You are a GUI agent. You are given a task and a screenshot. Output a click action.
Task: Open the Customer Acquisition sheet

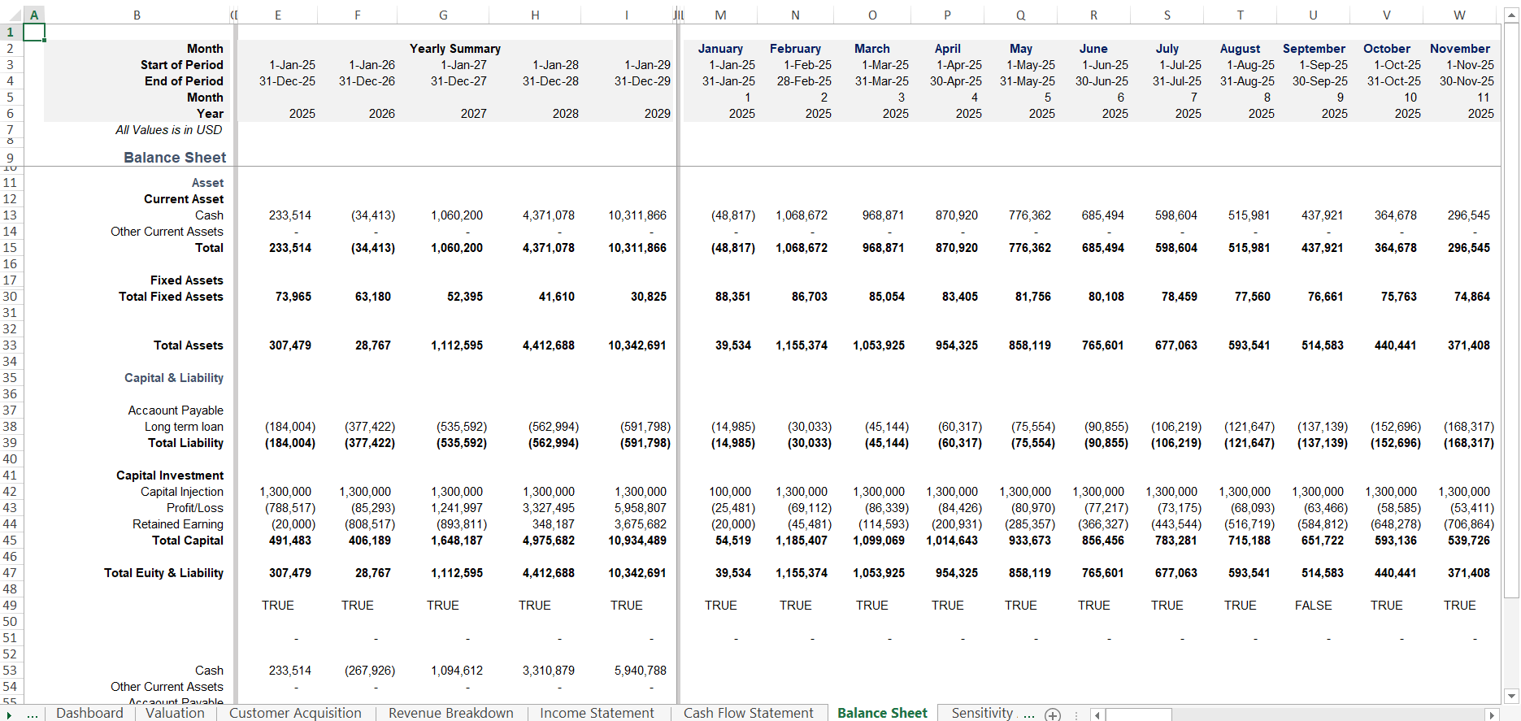295,713
